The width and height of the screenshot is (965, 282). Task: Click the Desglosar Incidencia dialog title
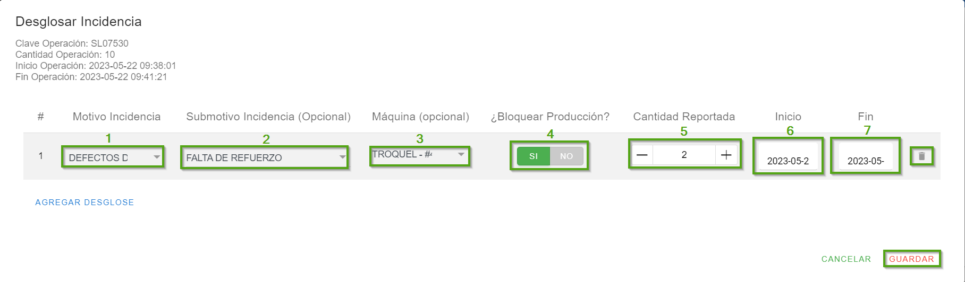79,22
